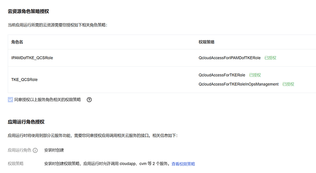This screenshot has width=316, height=173.
Task: Click 已授权 status for QcloudAccessForIPAMDofTKERole
Action: (x=270, y=58)
